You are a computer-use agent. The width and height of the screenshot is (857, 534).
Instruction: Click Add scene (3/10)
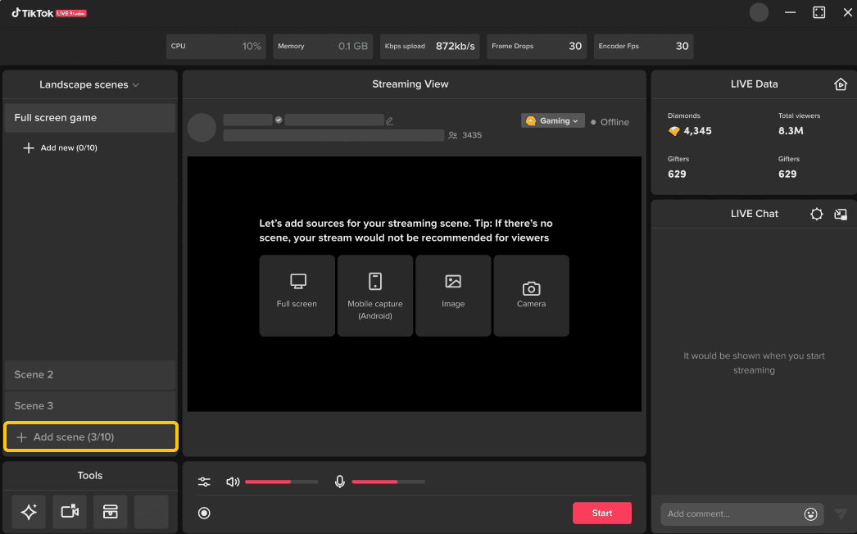coord(90,437)
